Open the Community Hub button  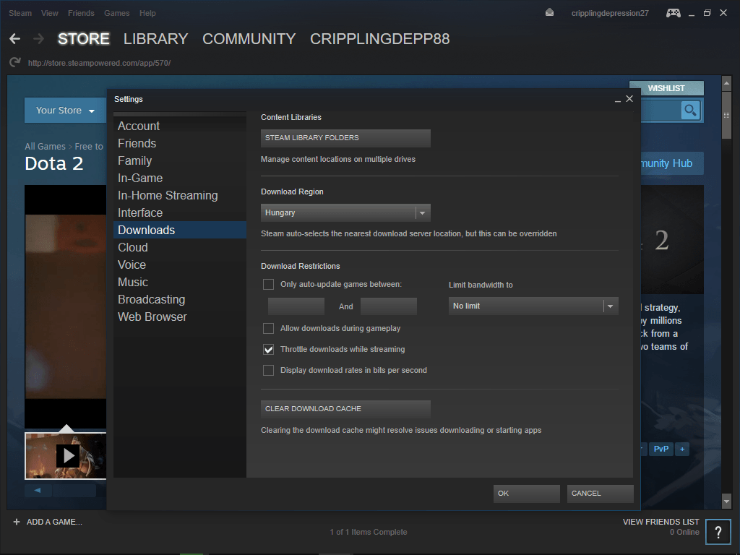[x=672, y=163]
